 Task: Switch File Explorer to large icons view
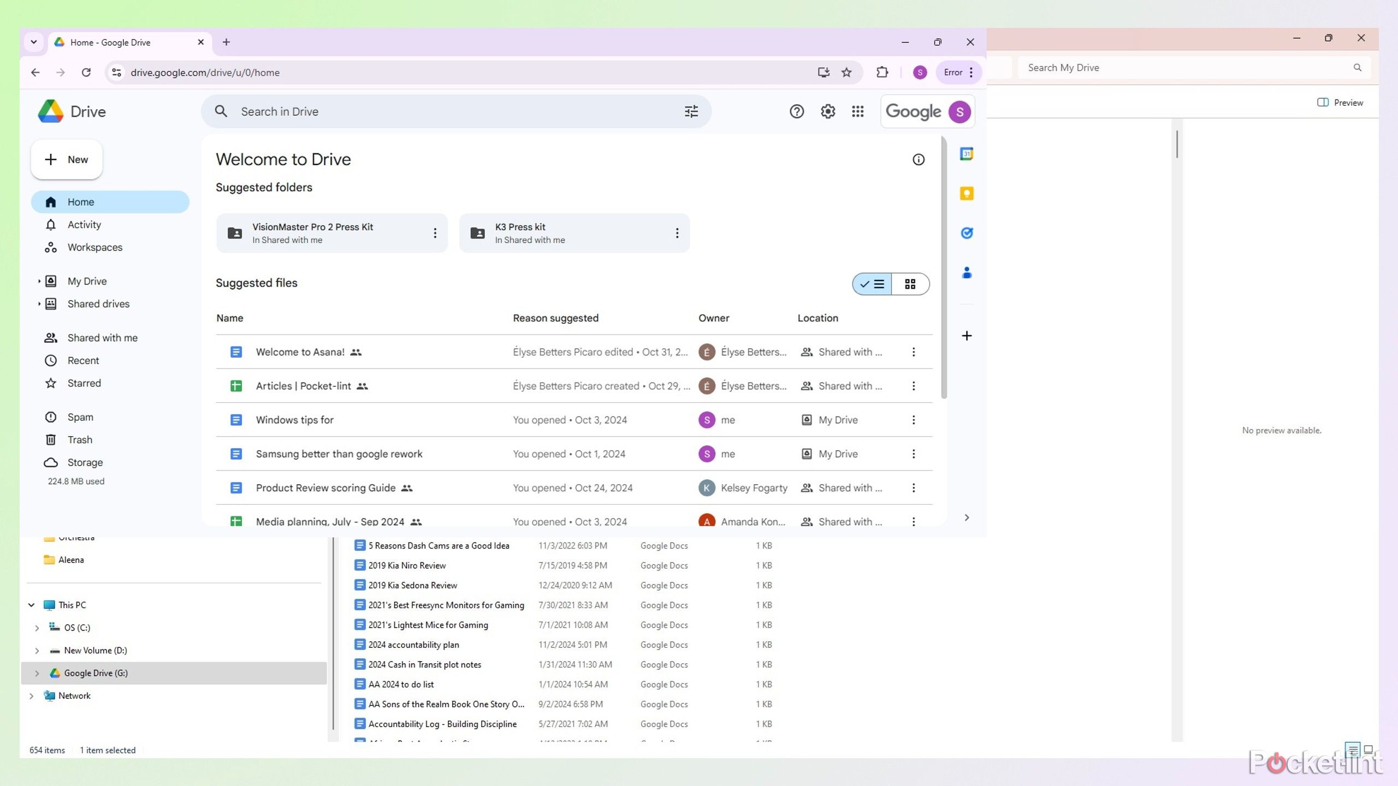(1369, 749)
